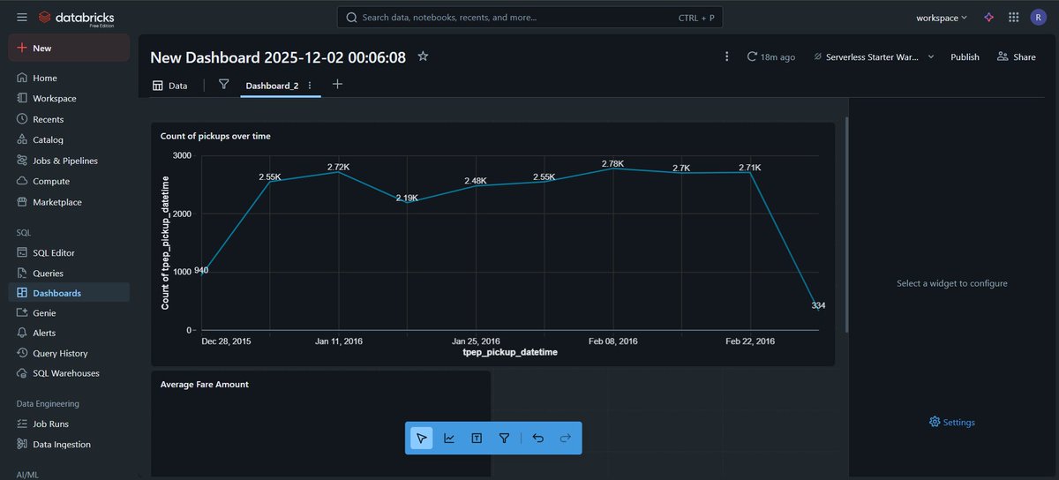The height and width of the screenshot is (480, 1059).
Task: Open the Databricks Assistant sparkle icon
Action: [989, 17]
